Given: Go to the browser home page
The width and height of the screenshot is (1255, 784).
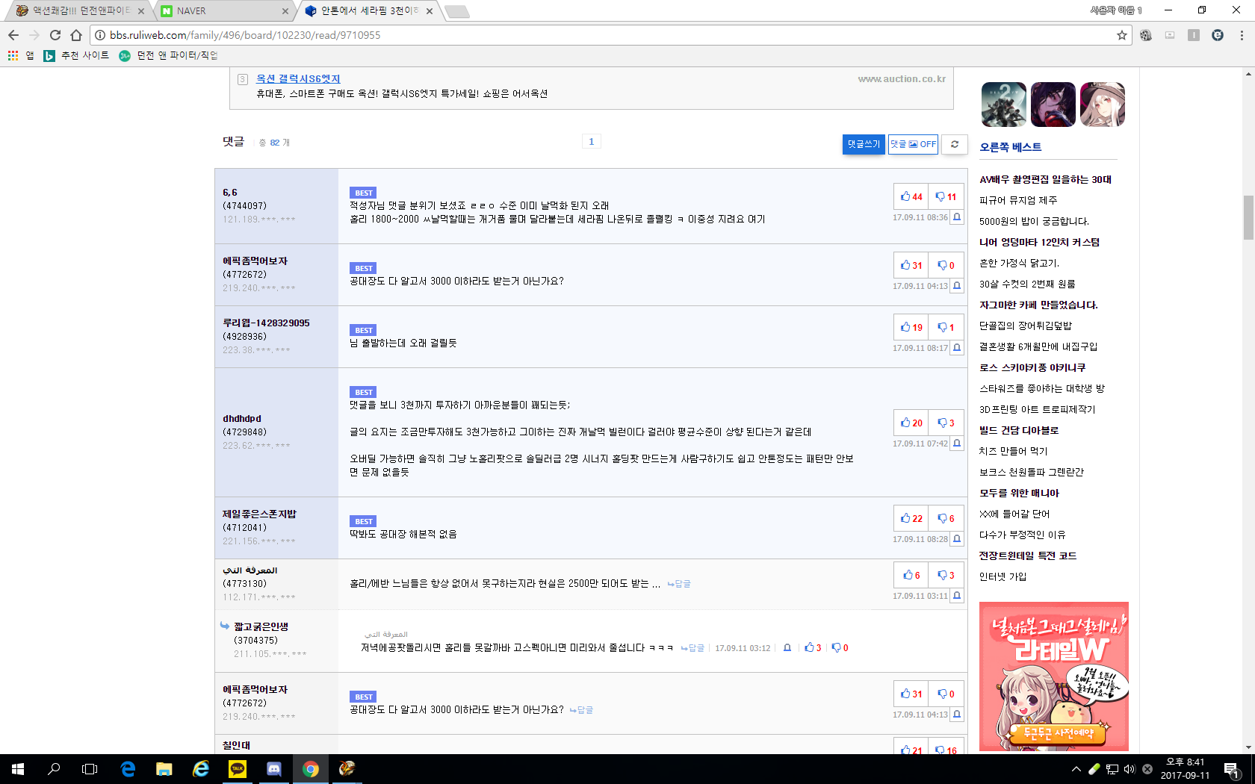Looking at the screenshot, I should [76, 35].
